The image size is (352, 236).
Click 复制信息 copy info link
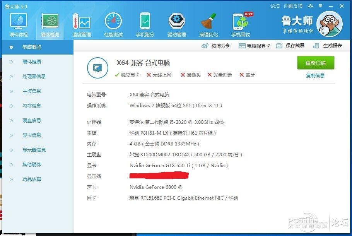click(315, 76)
